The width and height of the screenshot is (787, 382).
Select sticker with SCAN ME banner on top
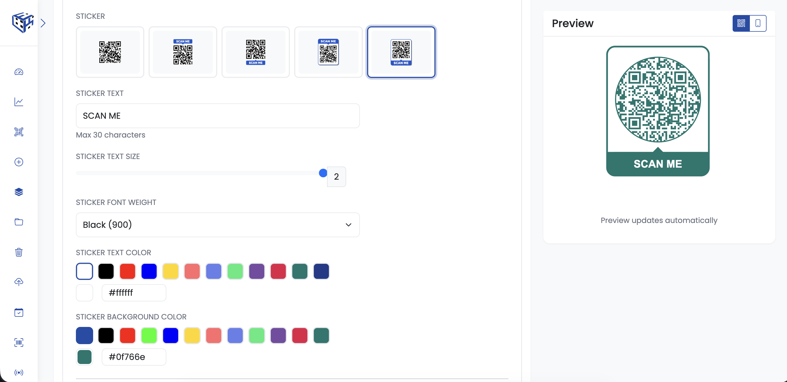click(183, 52)
